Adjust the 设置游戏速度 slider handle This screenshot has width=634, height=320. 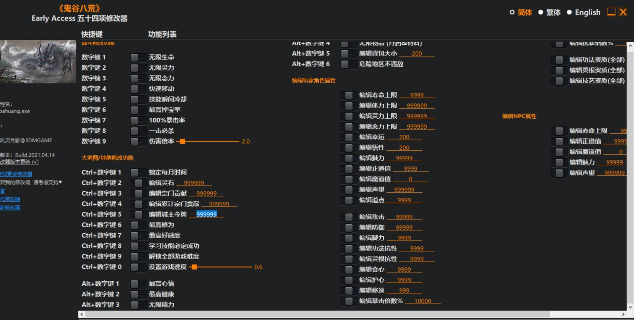pos(194,267)
